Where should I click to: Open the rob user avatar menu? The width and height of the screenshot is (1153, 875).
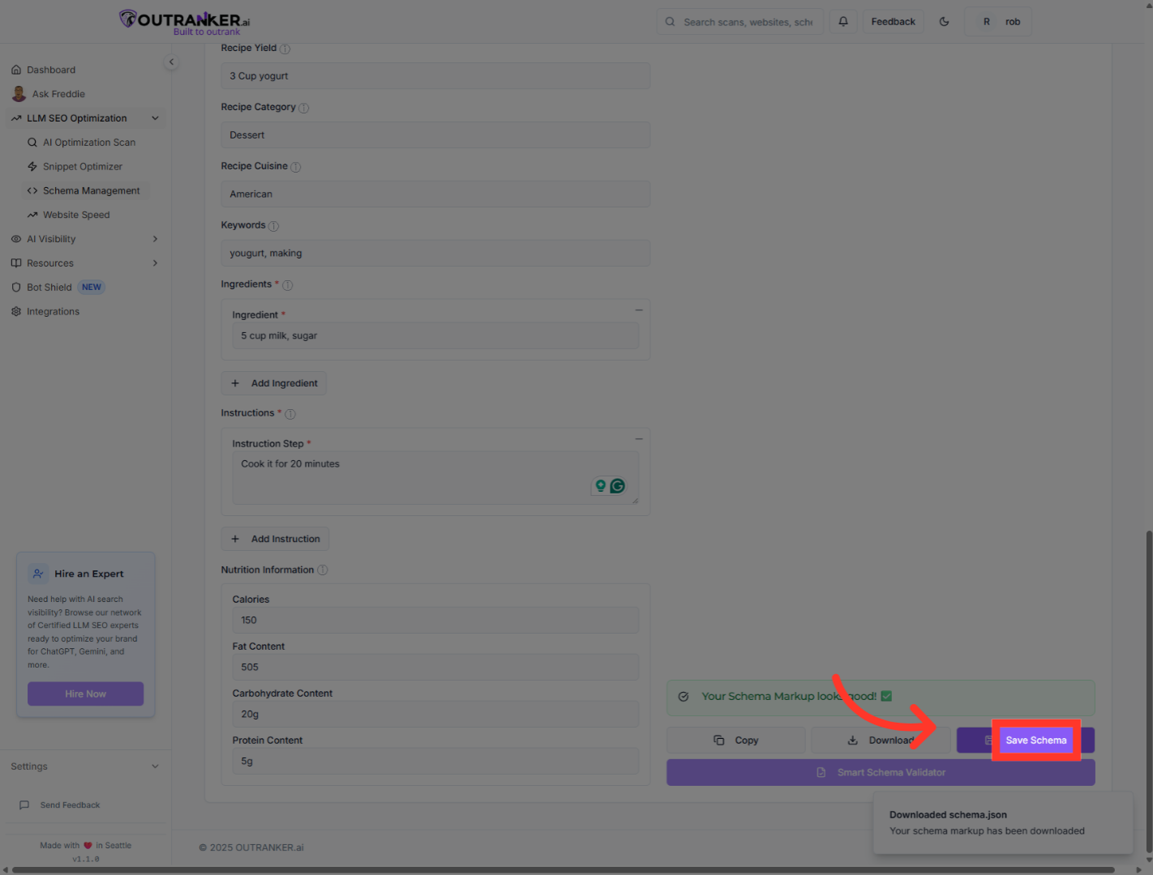pyautogui.click(x=998, y=21)
